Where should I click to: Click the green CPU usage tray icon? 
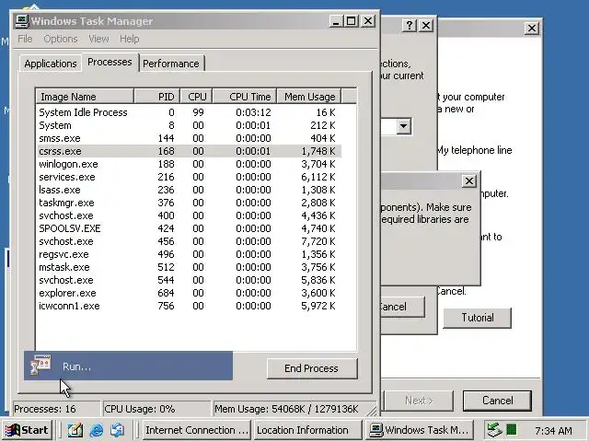tap(512, 429)
